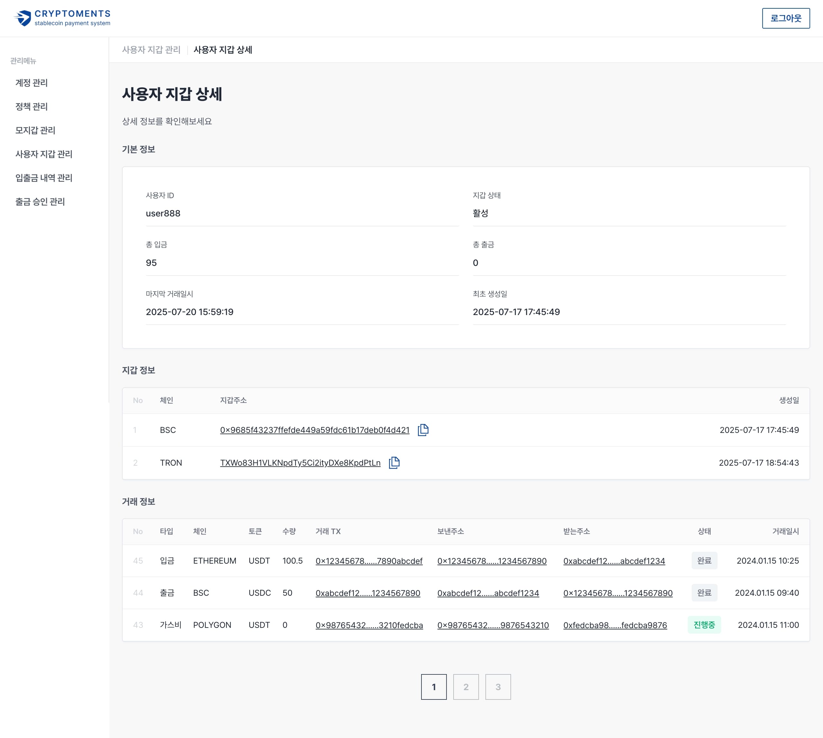Screen dimensions: 823x738
Task: Open the TRON wallet address link
Action: (x=300, y=463)
